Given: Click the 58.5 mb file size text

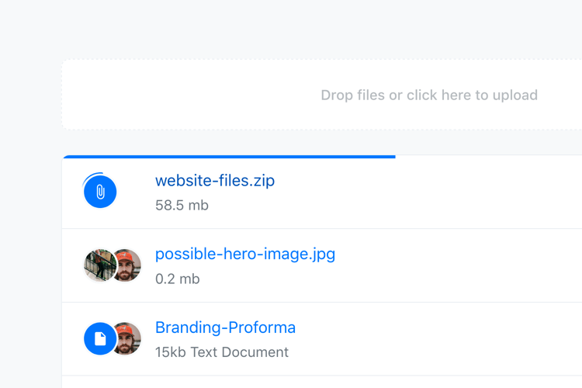Looking at the screenshot, I should [182, 206].
